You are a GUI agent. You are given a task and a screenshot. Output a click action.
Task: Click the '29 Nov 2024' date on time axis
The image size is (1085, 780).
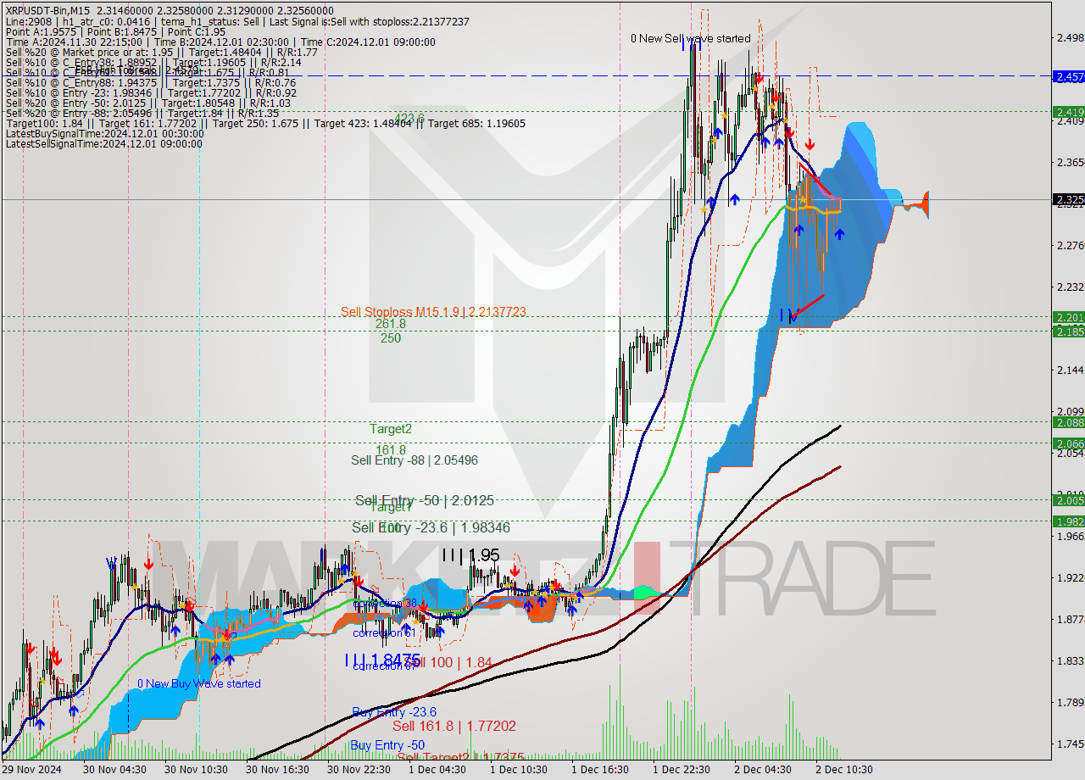32,770
